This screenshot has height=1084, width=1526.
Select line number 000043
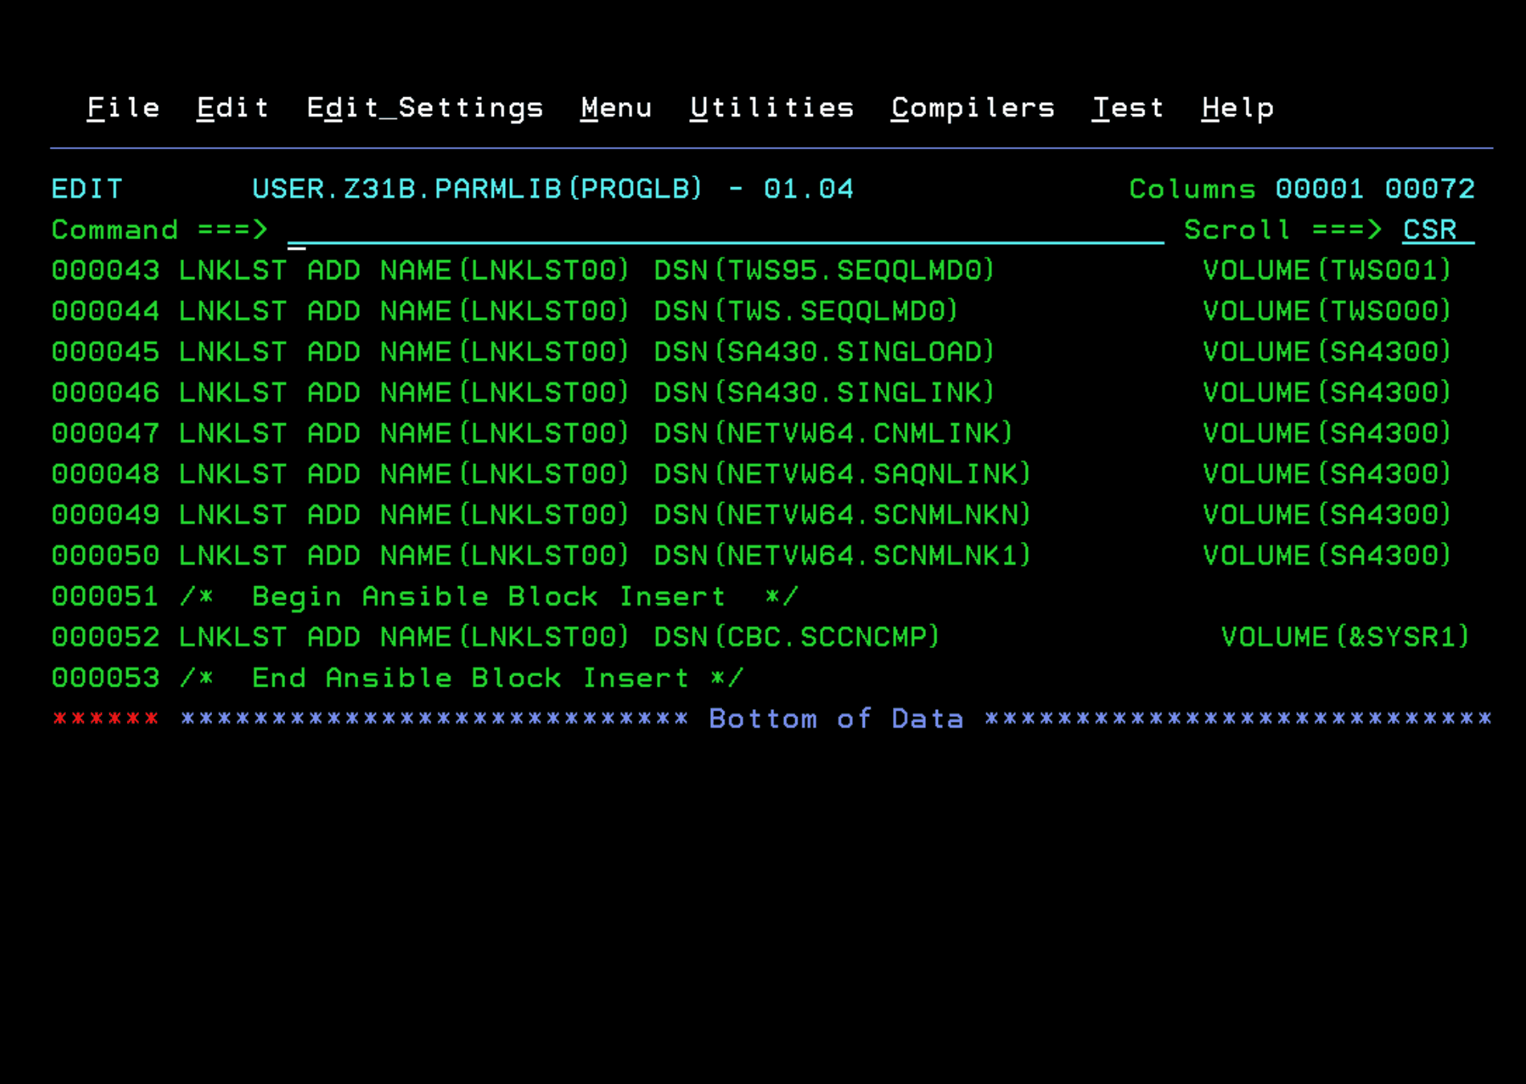tap(105, 271)
